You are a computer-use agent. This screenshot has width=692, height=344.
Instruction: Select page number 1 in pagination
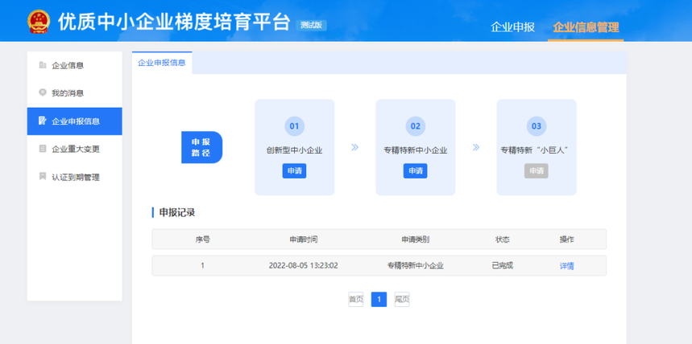379,300
